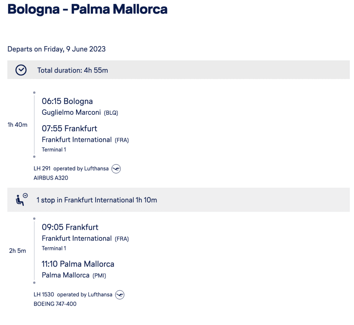This screenshot has height=325, width=354.
Task: Click the Lufthansa crane logo for LH 1530
Action: (x=119, y=295)
